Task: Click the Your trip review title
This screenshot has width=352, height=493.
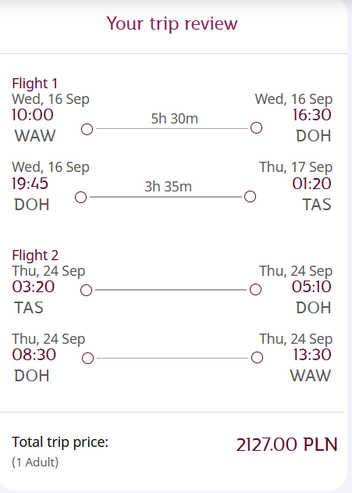Action: click(x=172, y=24)
